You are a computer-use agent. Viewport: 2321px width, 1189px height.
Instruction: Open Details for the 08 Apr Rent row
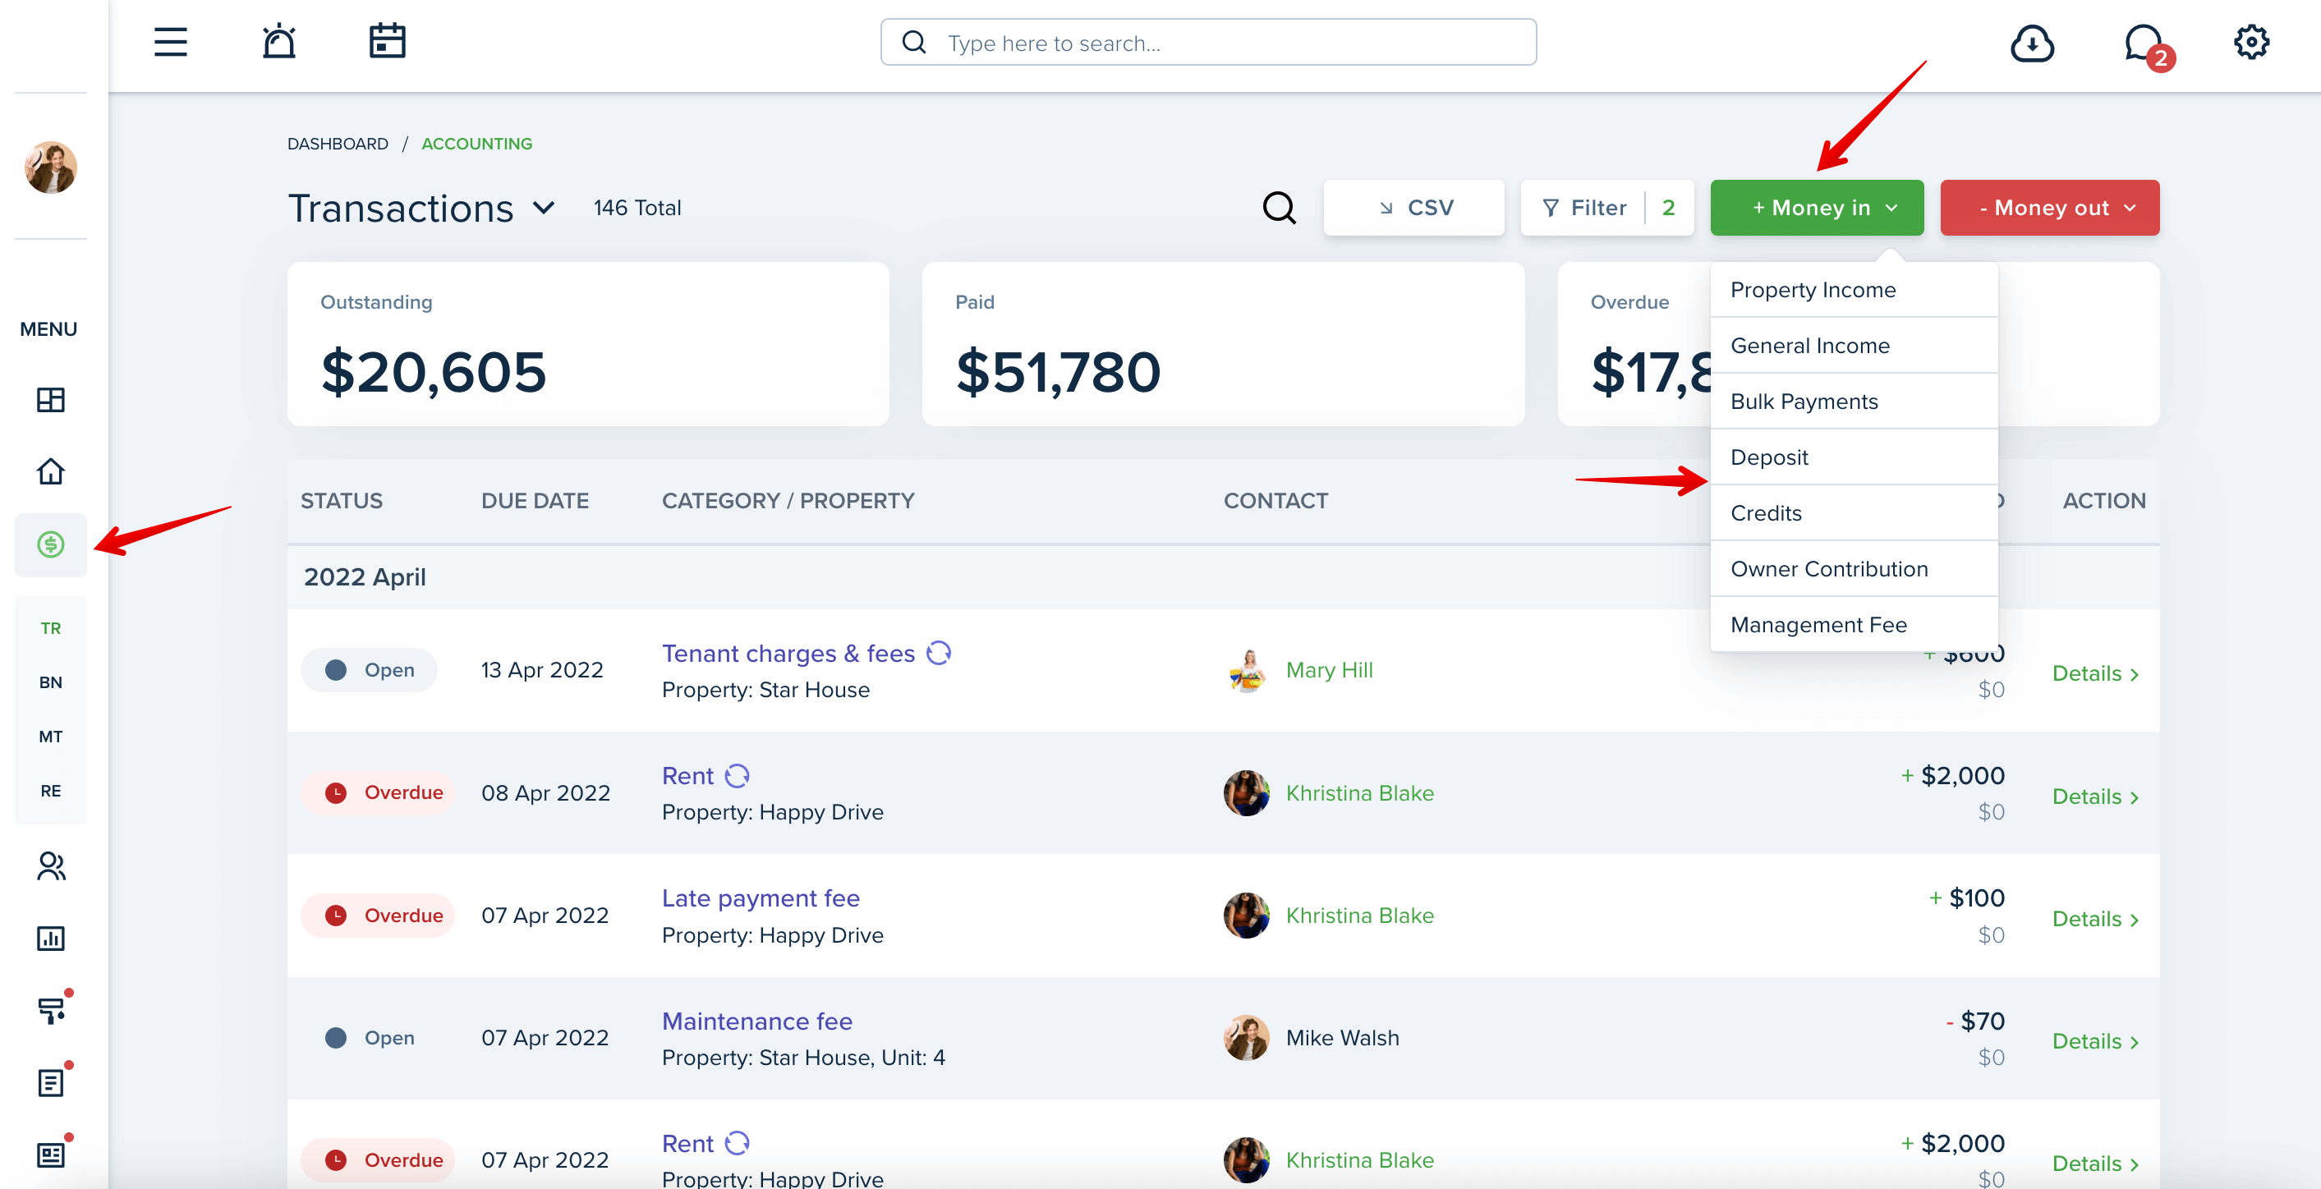coord(2095,796)
